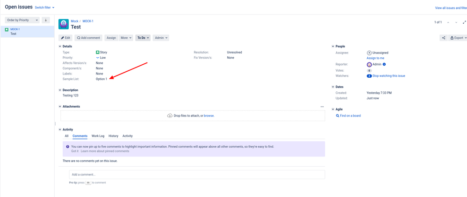Click the MOCK-1 story icon in issue list

[7, 30]
